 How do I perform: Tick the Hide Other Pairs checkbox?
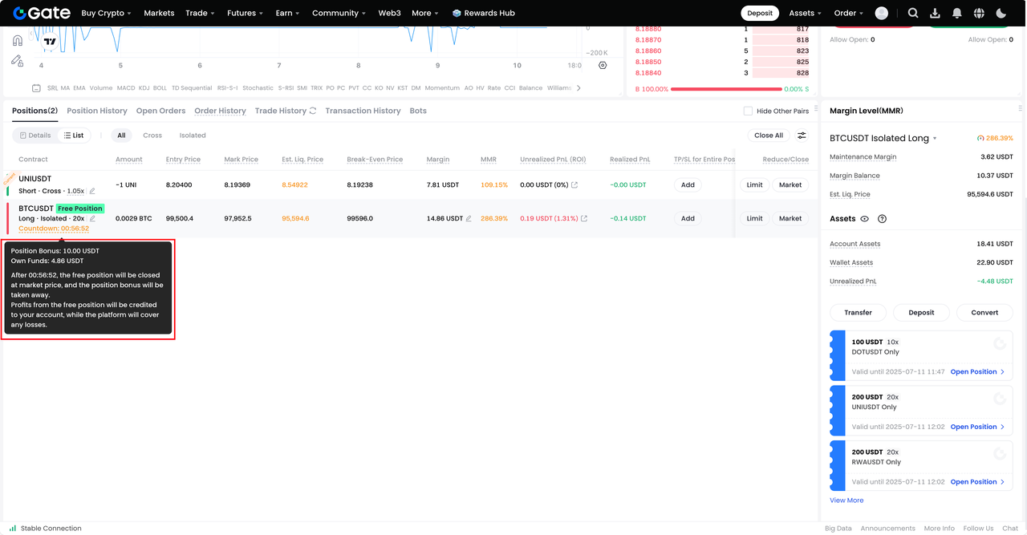(748, 111)
